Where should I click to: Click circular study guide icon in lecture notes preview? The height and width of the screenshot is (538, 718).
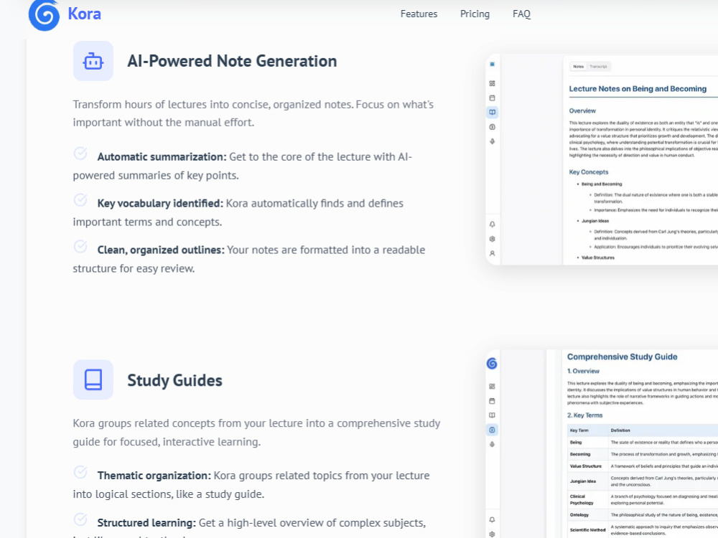[x=493, y=127]
